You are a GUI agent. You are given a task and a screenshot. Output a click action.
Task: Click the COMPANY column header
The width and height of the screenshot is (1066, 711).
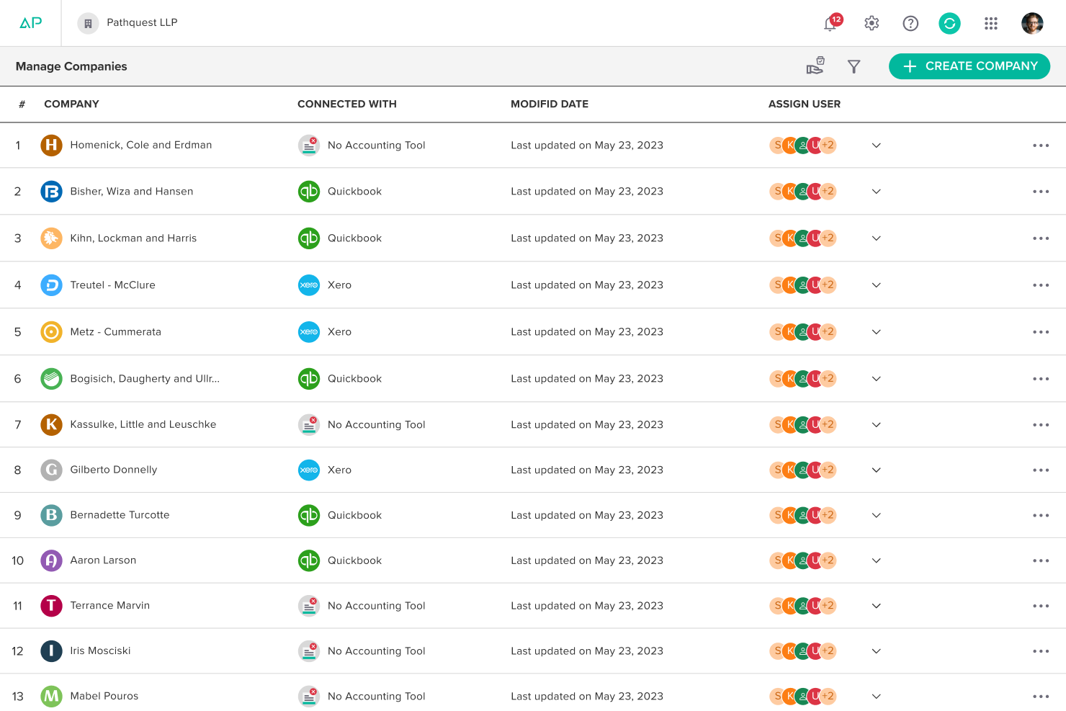tap(71, 104)
